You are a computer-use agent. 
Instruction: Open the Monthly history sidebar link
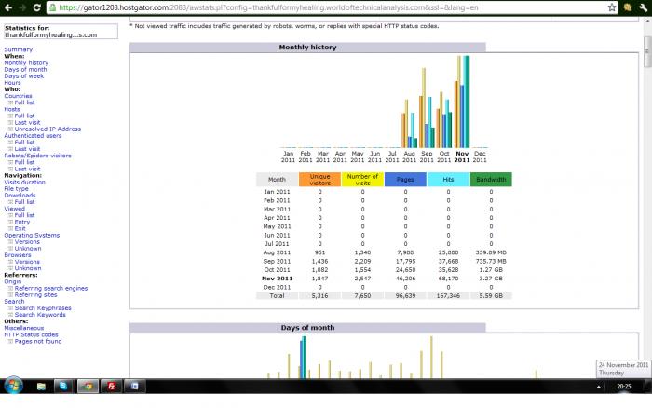click(x=26, y=62)
